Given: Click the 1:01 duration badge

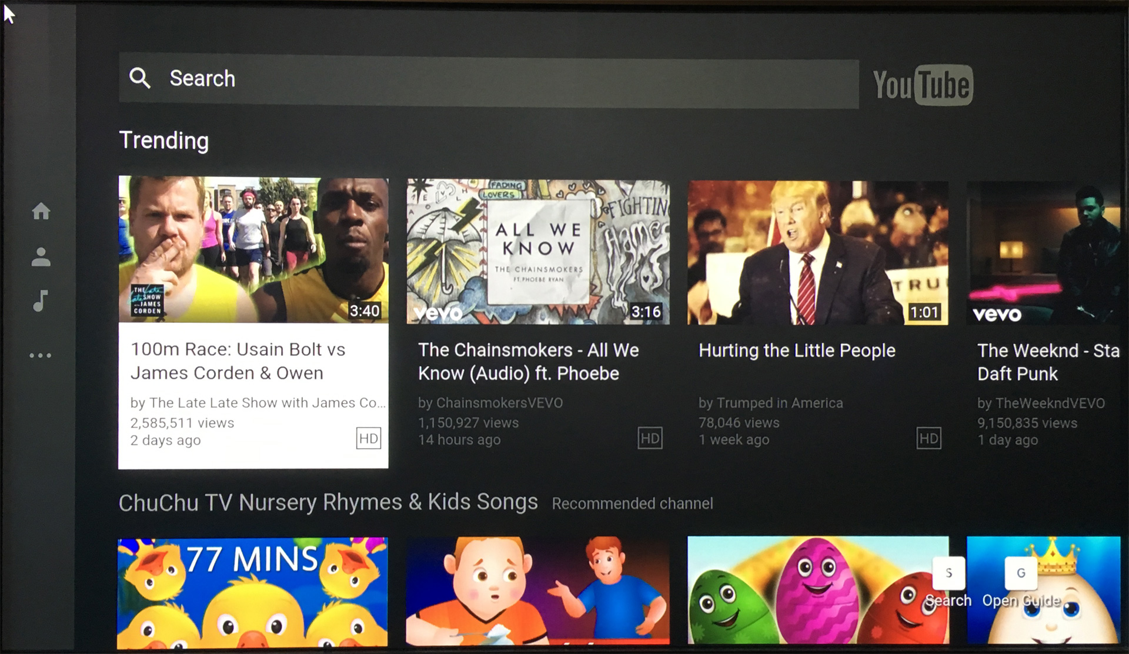Looking at the screenshot, I should click(x=924, y=312).
